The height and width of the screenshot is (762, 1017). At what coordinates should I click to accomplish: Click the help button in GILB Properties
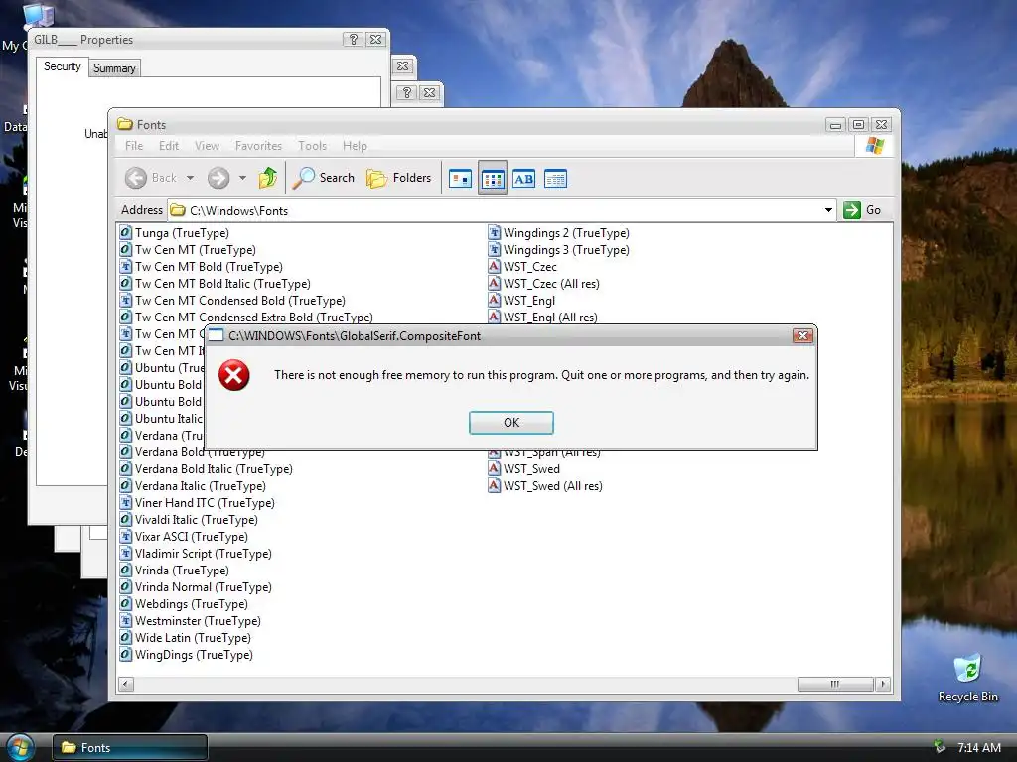[353, 40]
